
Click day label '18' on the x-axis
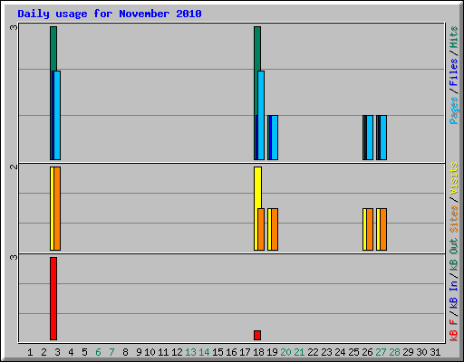tap(258, 352)
